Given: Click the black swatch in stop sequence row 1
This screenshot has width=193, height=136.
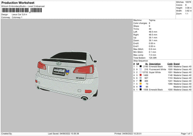Looking at the screenshot, I should tap(141, 66).
